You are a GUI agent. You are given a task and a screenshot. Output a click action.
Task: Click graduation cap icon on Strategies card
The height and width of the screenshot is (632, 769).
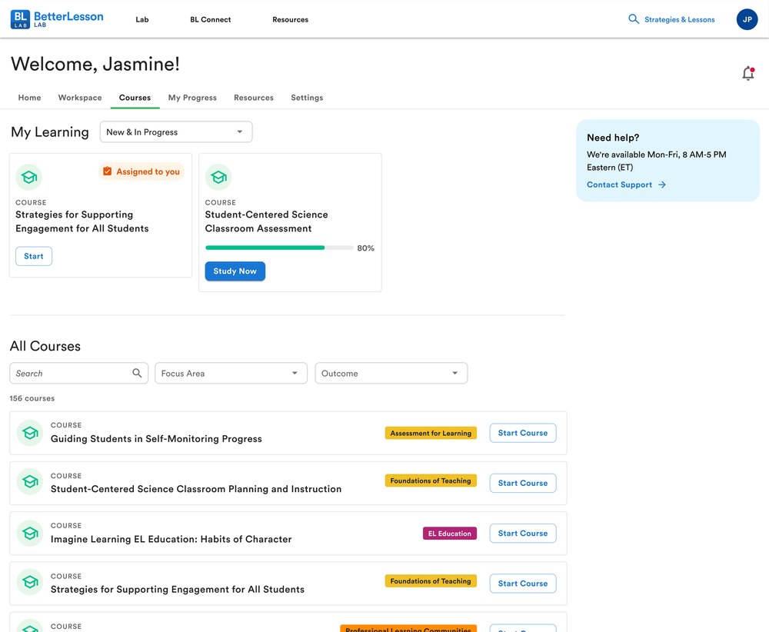29,177
